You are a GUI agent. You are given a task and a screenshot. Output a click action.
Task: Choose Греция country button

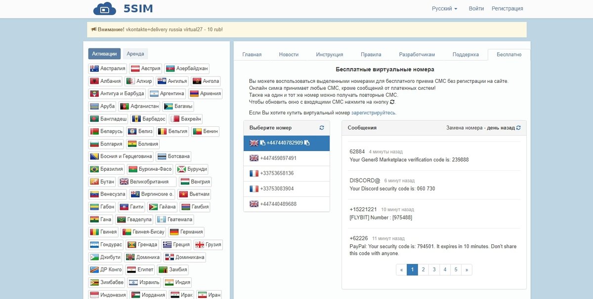(x=176, y=244)
